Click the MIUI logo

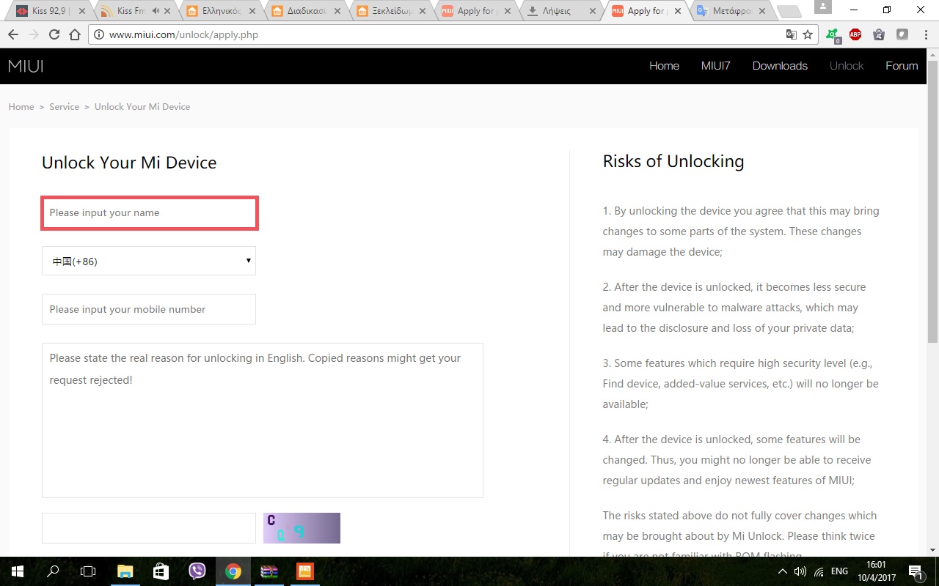[26, 66]
